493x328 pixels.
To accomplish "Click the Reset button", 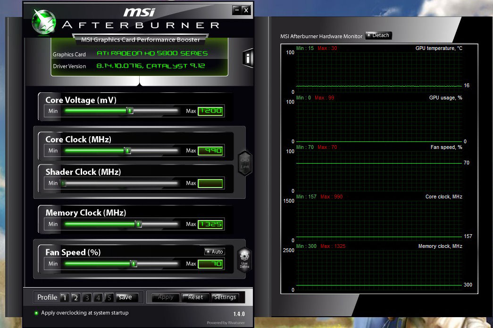I will (195, 297).
